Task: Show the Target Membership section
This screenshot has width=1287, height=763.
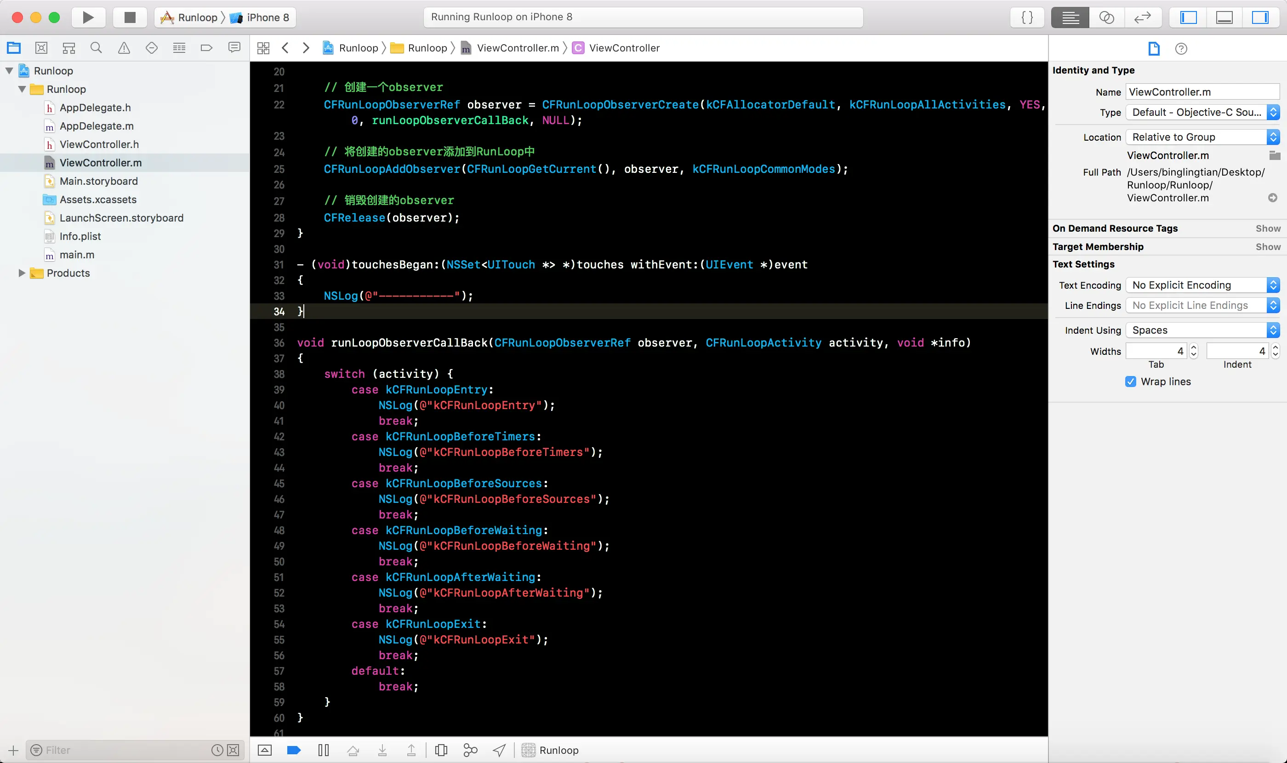Action: coord(1267,247)
